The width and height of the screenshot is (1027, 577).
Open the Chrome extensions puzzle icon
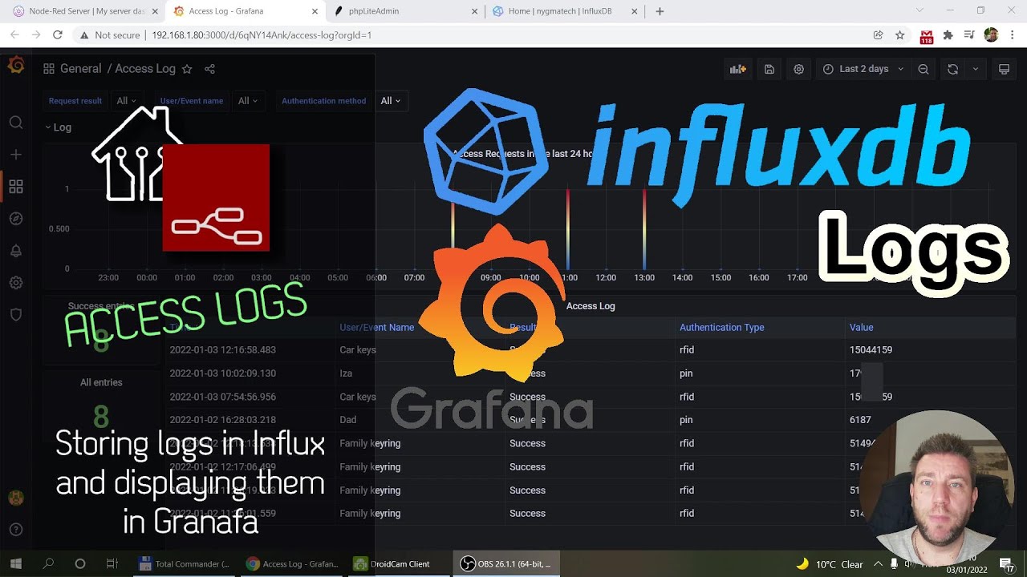pyautogui.click(x=948, y=34)
